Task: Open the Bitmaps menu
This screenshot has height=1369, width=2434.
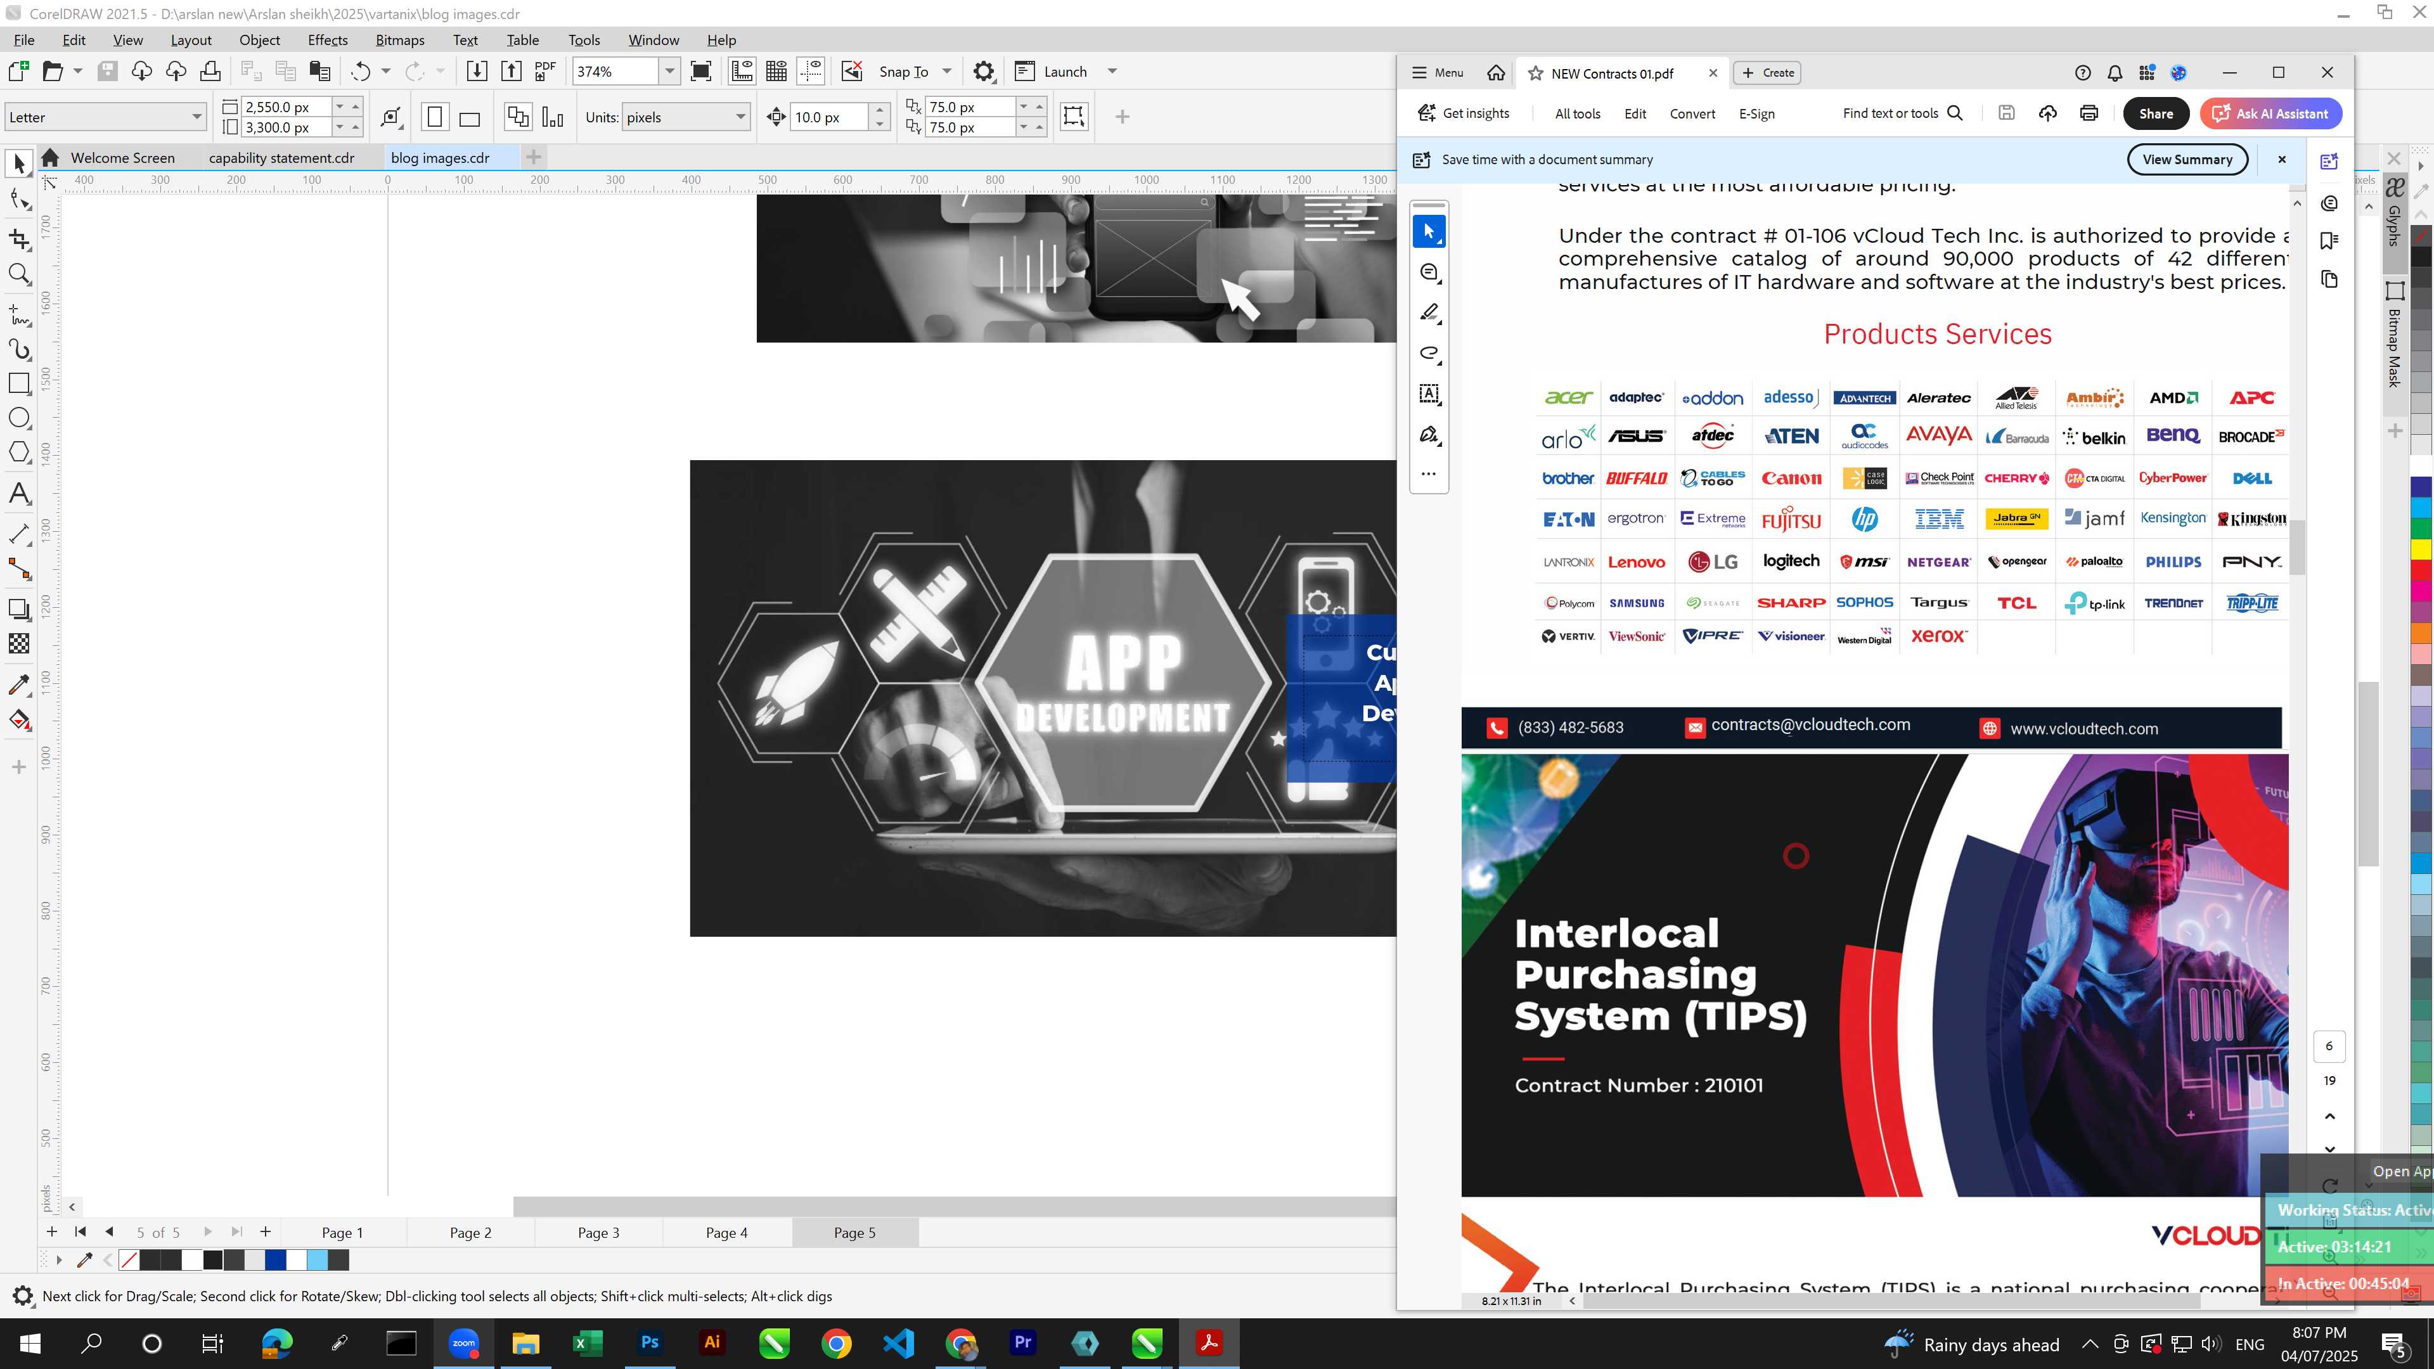Action: point(400,40)
